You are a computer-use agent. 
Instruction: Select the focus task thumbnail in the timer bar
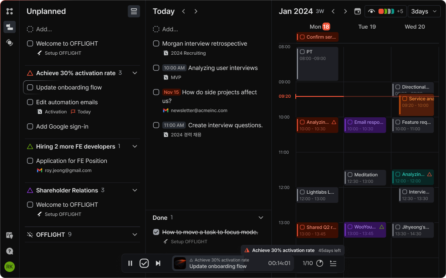180,263
